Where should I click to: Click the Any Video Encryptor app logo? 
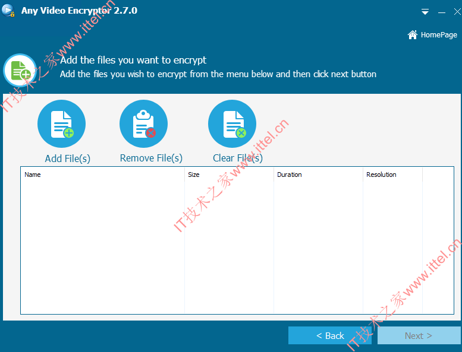coord(8,10)
